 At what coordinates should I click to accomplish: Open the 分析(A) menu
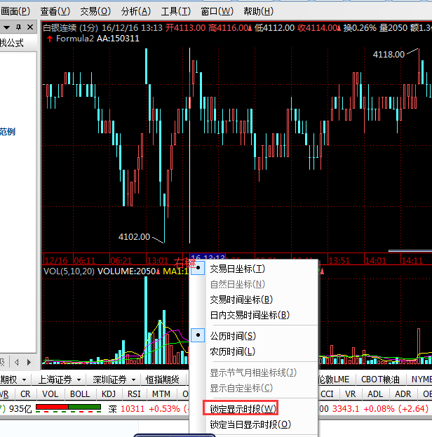(135, 11)
